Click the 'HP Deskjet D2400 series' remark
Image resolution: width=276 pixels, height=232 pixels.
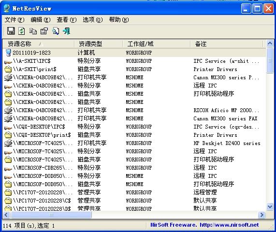(227, 143)
